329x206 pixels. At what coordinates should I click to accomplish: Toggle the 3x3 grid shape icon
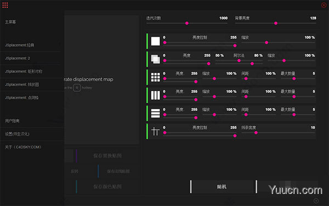pyautogui.click(x=156, y=77)
